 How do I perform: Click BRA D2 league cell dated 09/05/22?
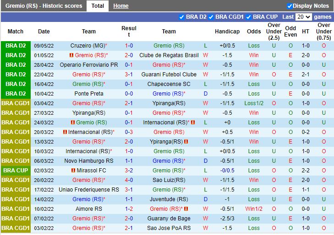pyautogui.click(x=16, y=46)
